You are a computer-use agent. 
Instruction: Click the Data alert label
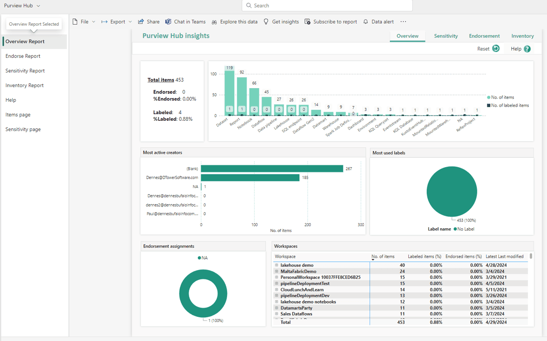pyautogui.click(x=382, y=22)
